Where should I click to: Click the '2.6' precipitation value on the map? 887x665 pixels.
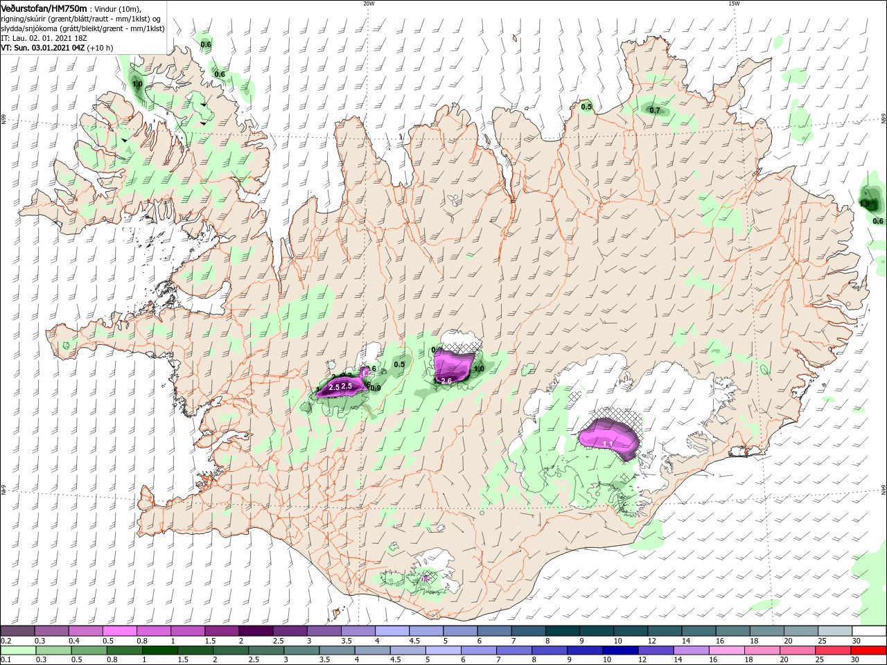coord(446,381)
